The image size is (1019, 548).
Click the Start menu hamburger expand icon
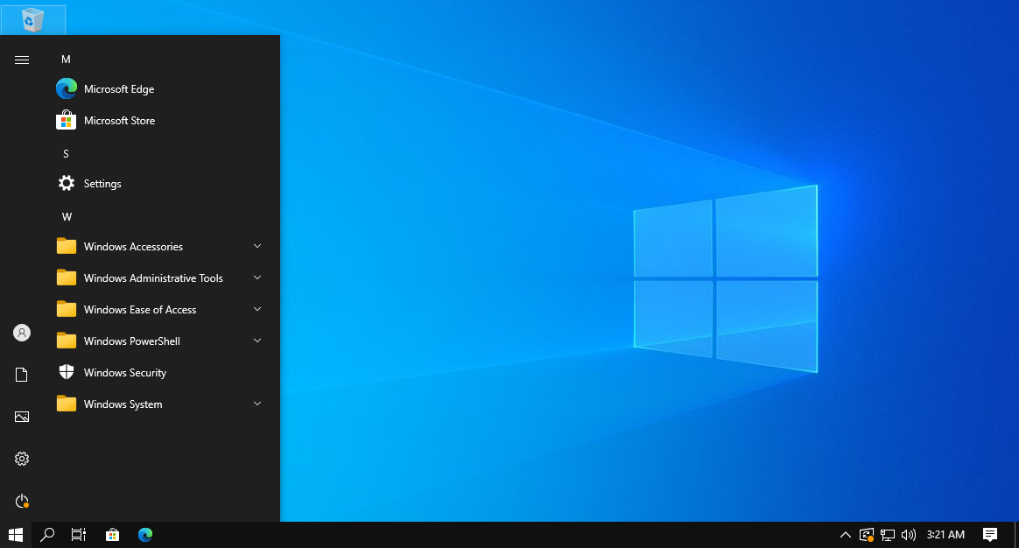point(21,60)
